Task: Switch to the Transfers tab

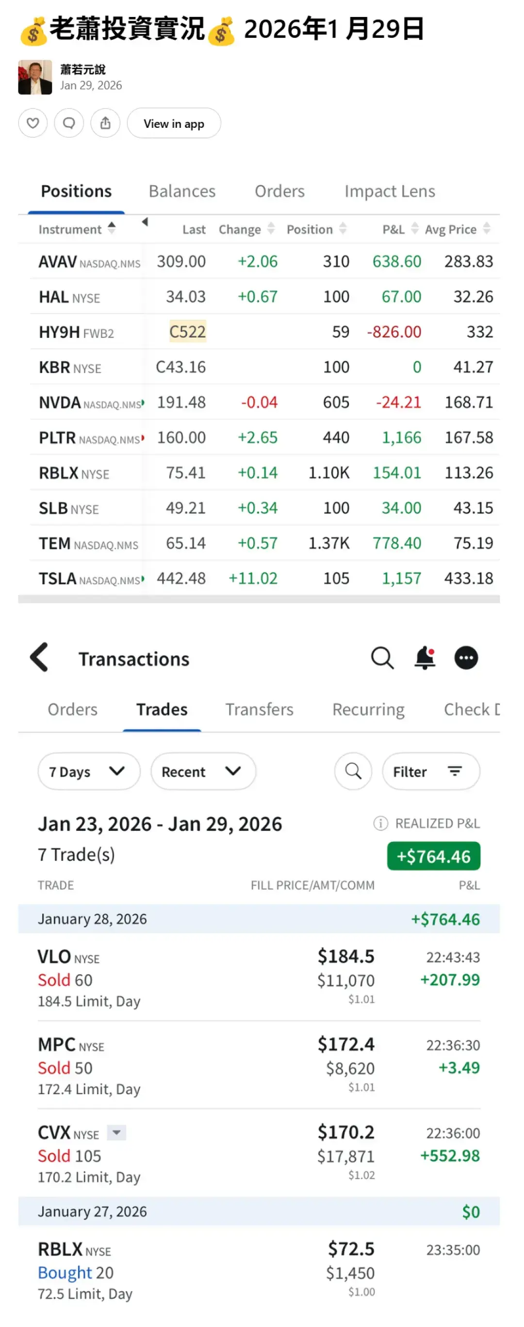Action: coord(259,709)
